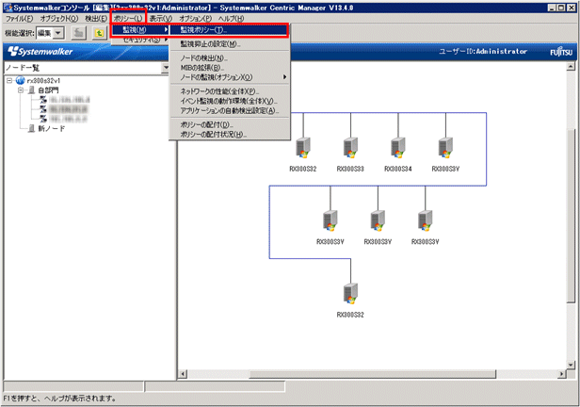Select the middle RX300S3Y of the three-server row
580x407 pixels.
tap(378, 220)
